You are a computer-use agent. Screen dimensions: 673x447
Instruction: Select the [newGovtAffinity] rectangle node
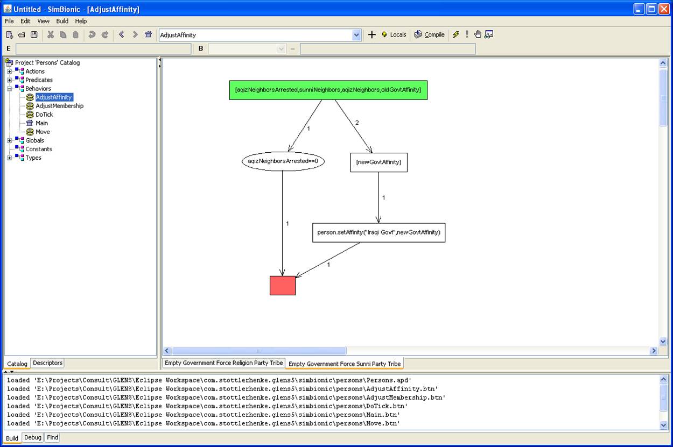[378, 162]
